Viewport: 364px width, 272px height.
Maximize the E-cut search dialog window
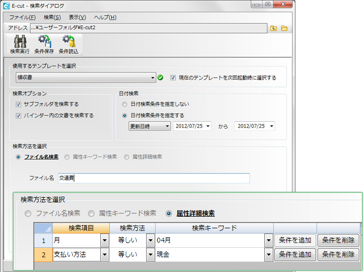(x=267, y=4)
